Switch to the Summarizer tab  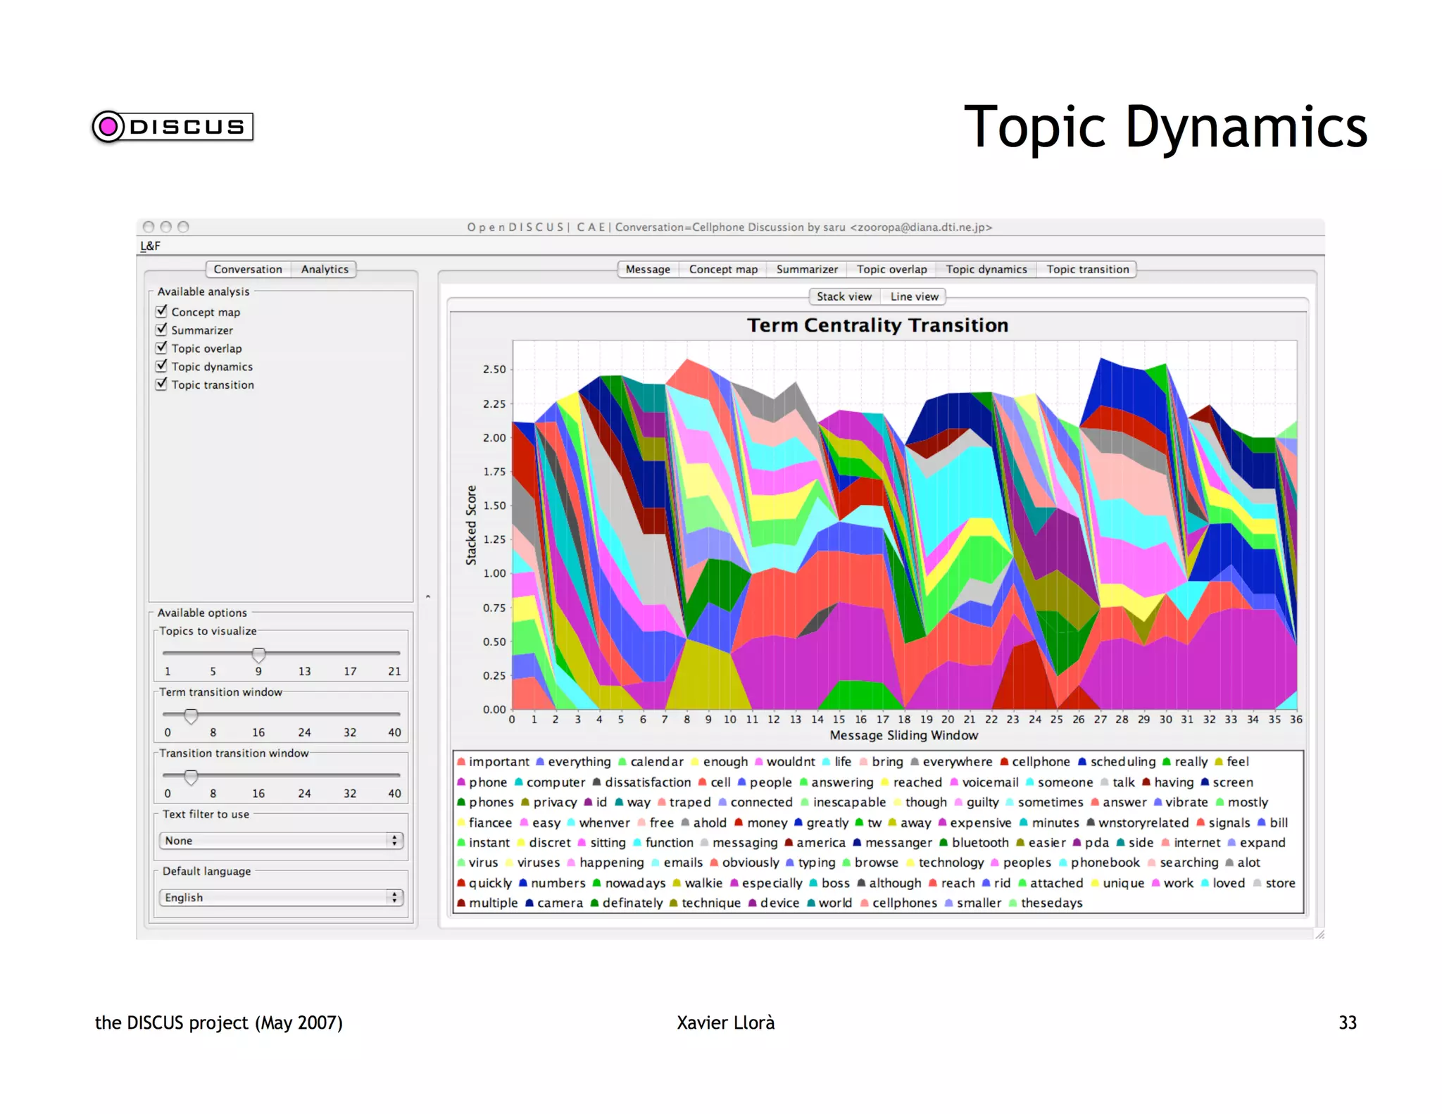(x=807, y=269)
